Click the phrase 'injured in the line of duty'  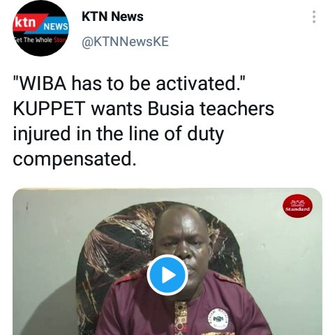point(119,134)
